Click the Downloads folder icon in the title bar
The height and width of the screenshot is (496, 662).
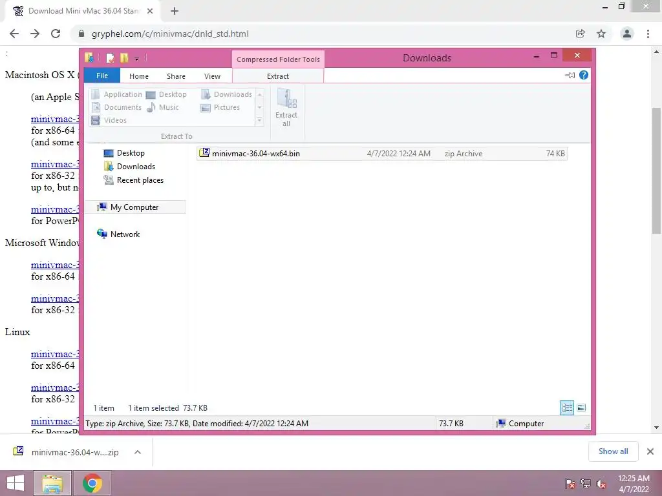(x=89, y=57)
